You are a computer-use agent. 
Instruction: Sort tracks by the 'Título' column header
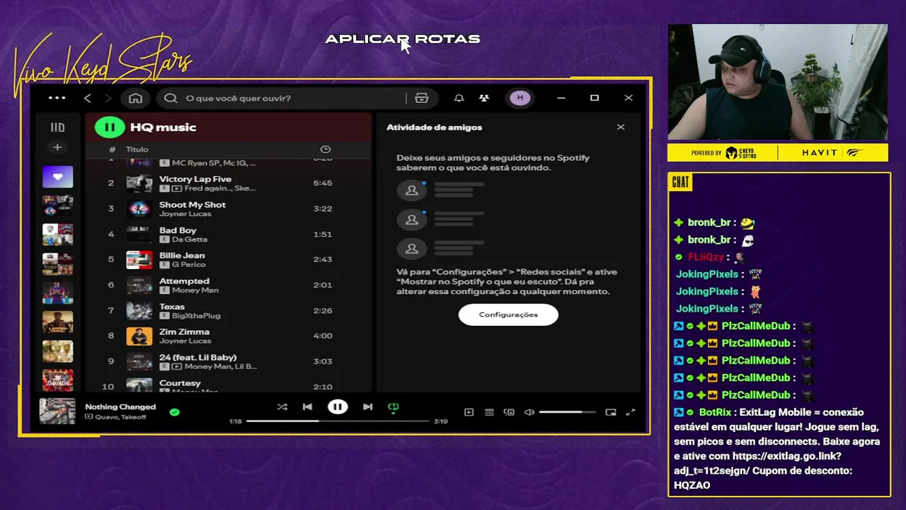point(137,149)
